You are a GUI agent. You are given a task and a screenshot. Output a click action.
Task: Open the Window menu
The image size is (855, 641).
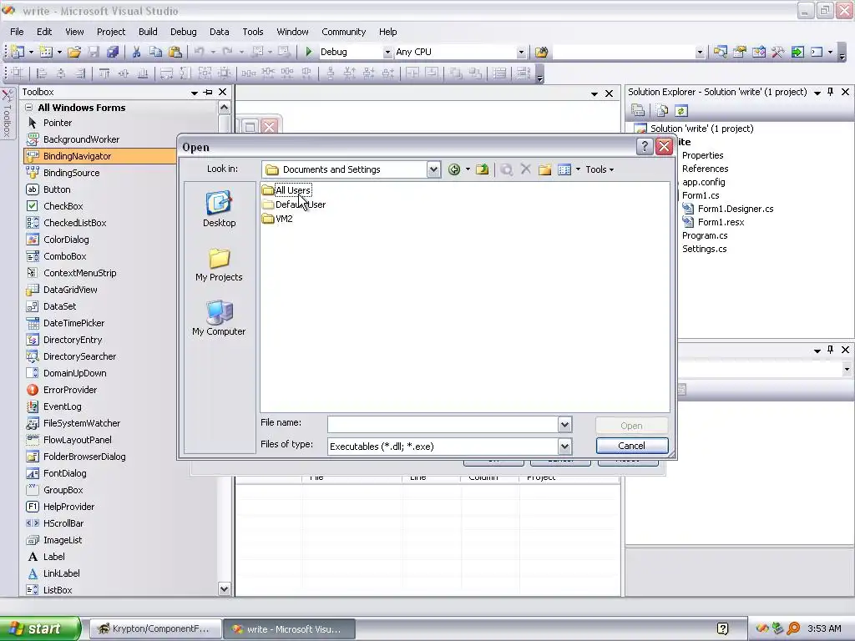coord(292,32)
